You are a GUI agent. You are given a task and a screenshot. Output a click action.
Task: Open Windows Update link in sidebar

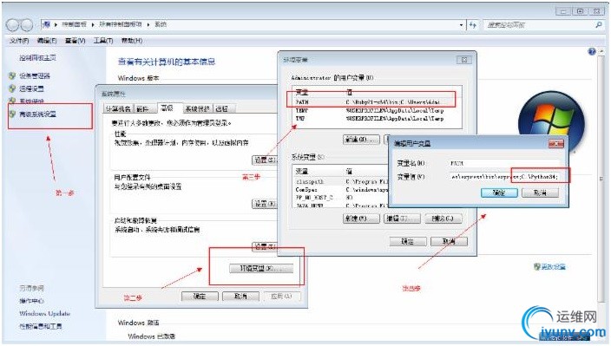[45, 313]
